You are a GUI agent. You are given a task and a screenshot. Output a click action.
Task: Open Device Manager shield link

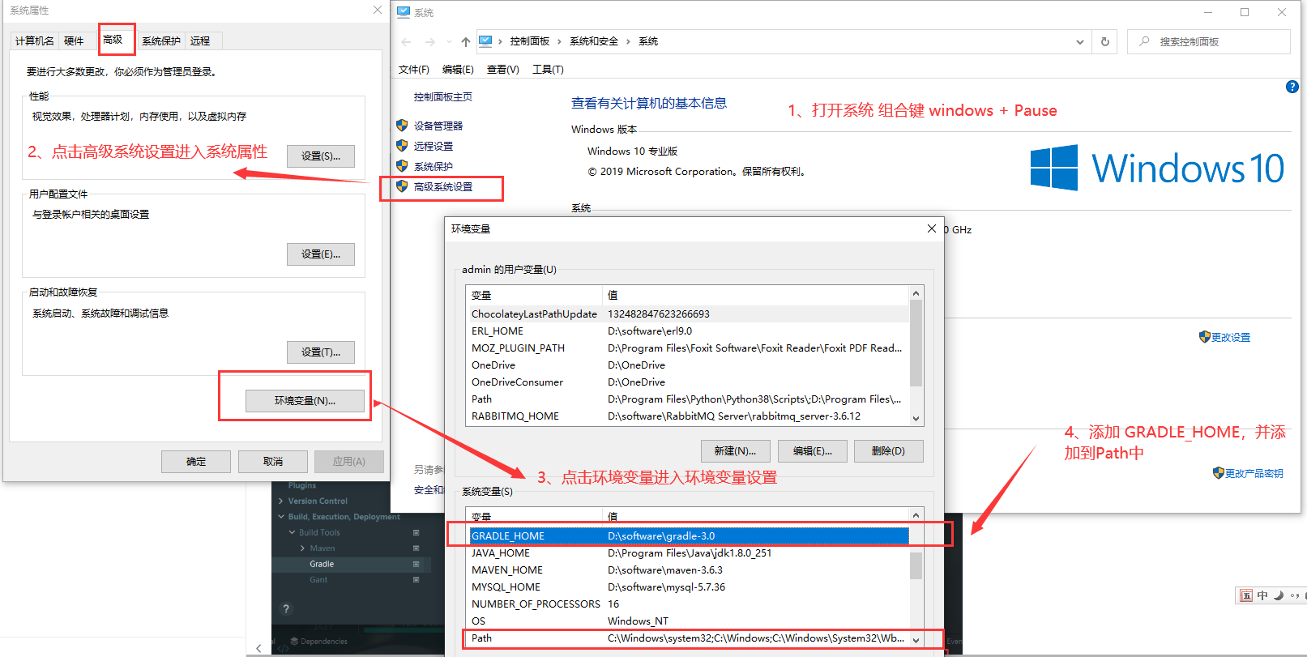[x=438, y=126]
